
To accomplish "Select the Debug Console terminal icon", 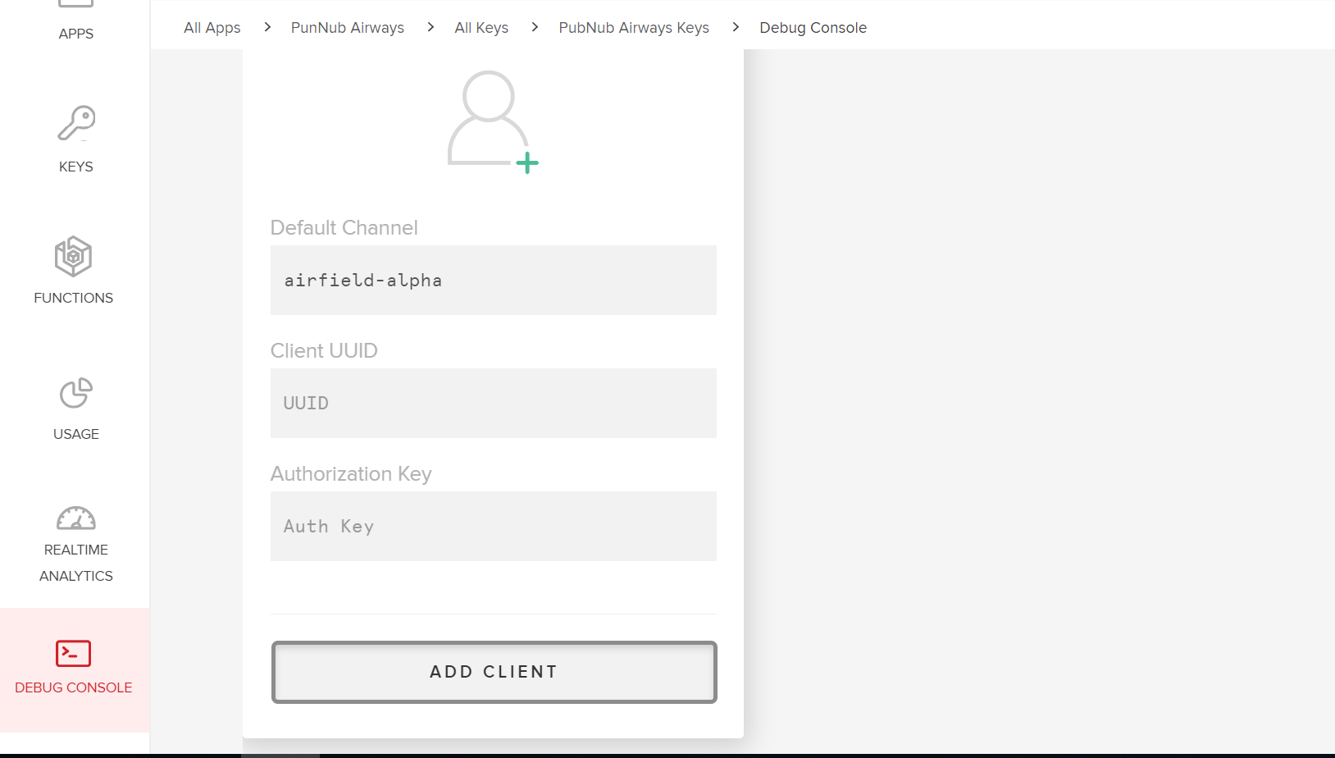I will point(74,654).
